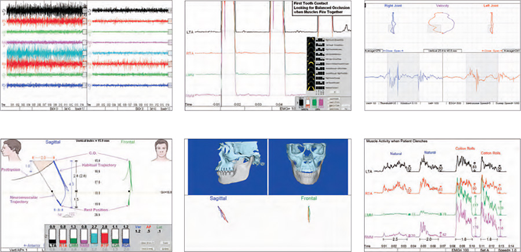Click the First Tooth Contact title box

322,8
